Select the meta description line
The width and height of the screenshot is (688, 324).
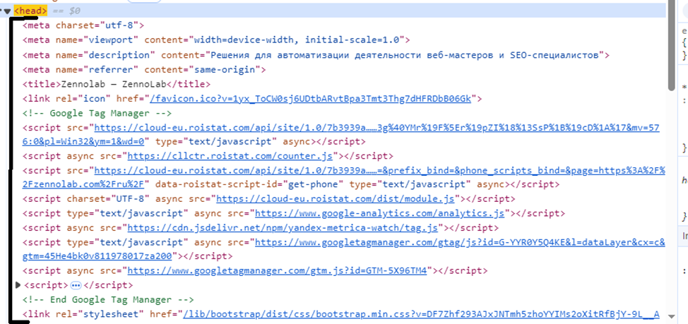316,55
